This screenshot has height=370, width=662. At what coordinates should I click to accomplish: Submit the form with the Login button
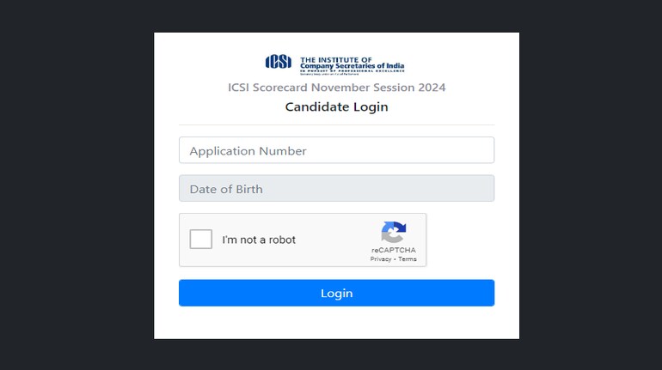click(x=336, y=293)
